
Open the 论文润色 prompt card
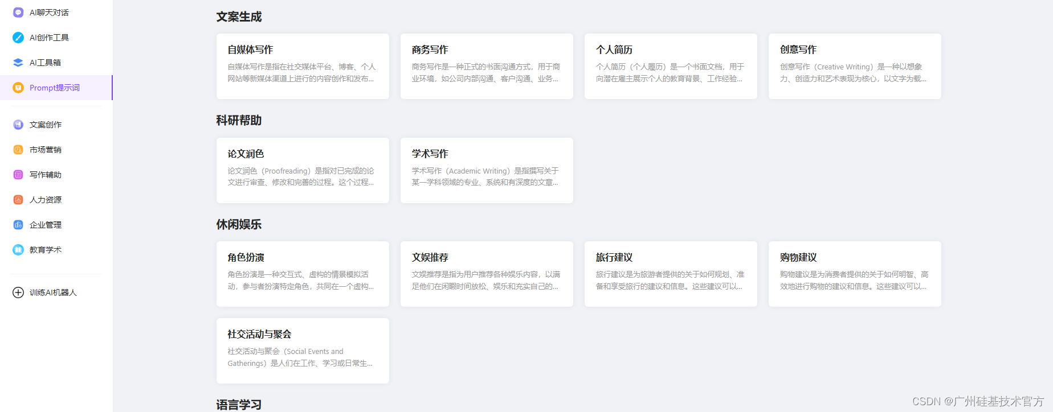click(x=303, y=170)
